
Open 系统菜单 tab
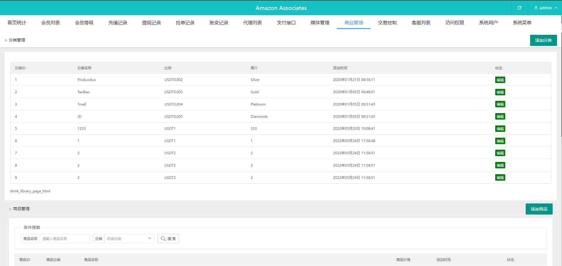point(522,23)
